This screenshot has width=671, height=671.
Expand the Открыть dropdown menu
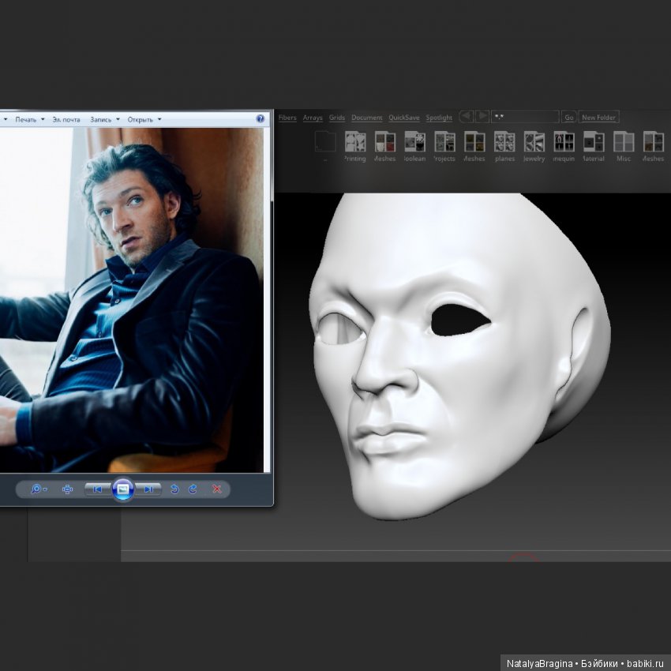(144, 120)
